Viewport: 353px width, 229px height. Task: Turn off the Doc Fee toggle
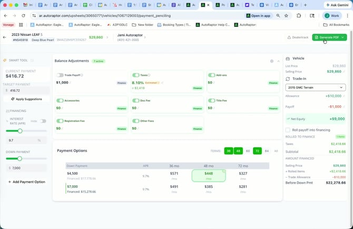[x=136, y=101]
